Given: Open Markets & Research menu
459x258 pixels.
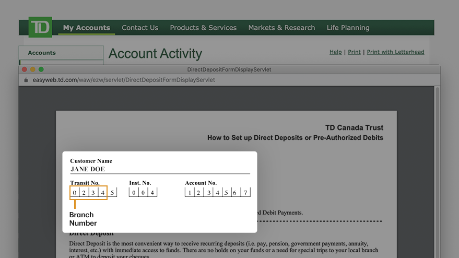Looking at the screenshot, I should coord(281,28).
